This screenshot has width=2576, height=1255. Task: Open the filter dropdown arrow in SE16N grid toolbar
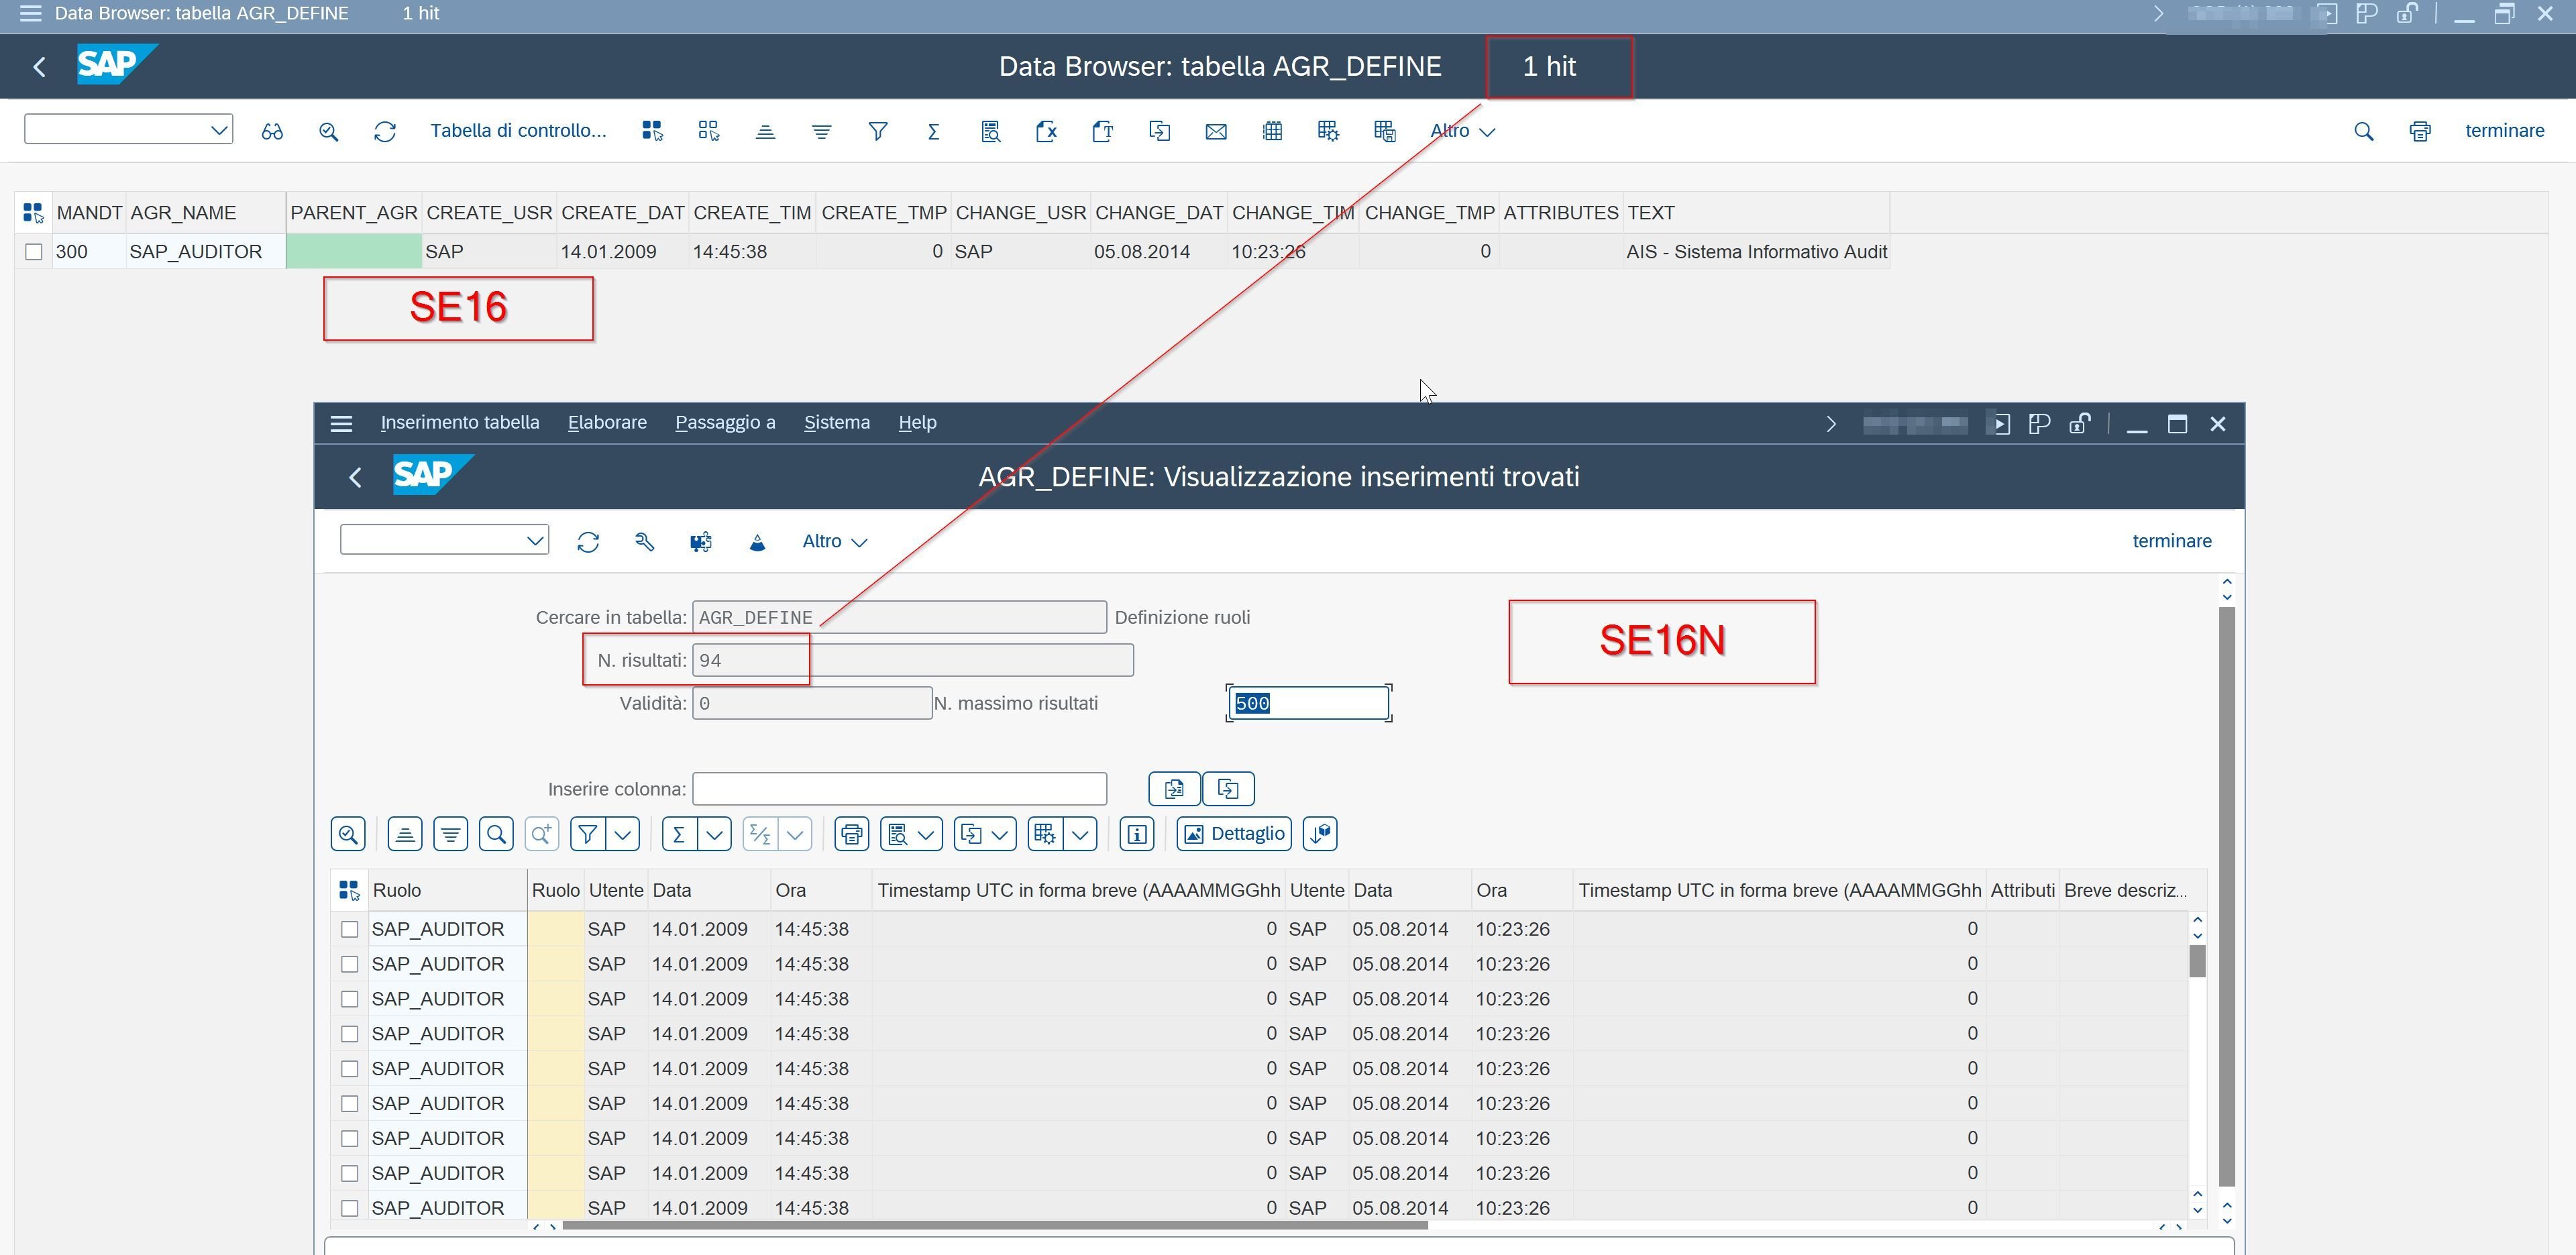(x=624, y=834)
